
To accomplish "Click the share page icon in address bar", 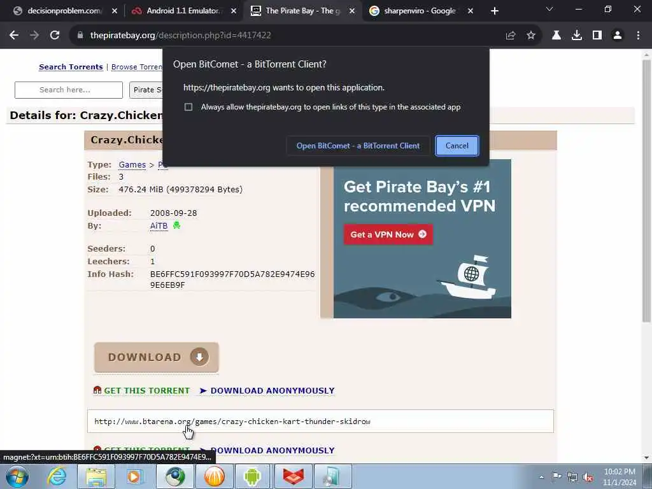I will (511, 36).
